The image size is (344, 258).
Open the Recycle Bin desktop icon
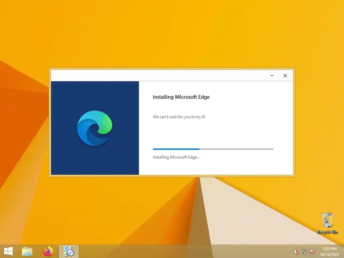click(327, 223)
